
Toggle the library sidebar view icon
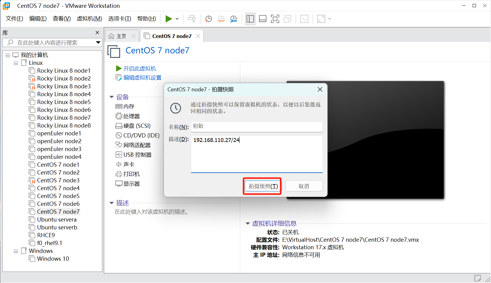[x=250, y=19]
